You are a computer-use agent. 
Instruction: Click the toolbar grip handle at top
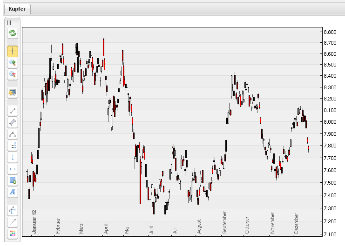9,23
